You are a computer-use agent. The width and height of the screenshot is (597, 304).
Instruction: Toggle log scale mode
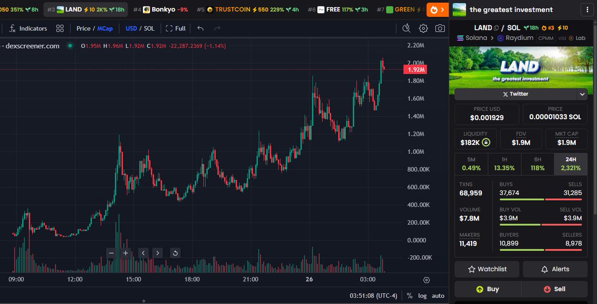[x=422, y=296]
